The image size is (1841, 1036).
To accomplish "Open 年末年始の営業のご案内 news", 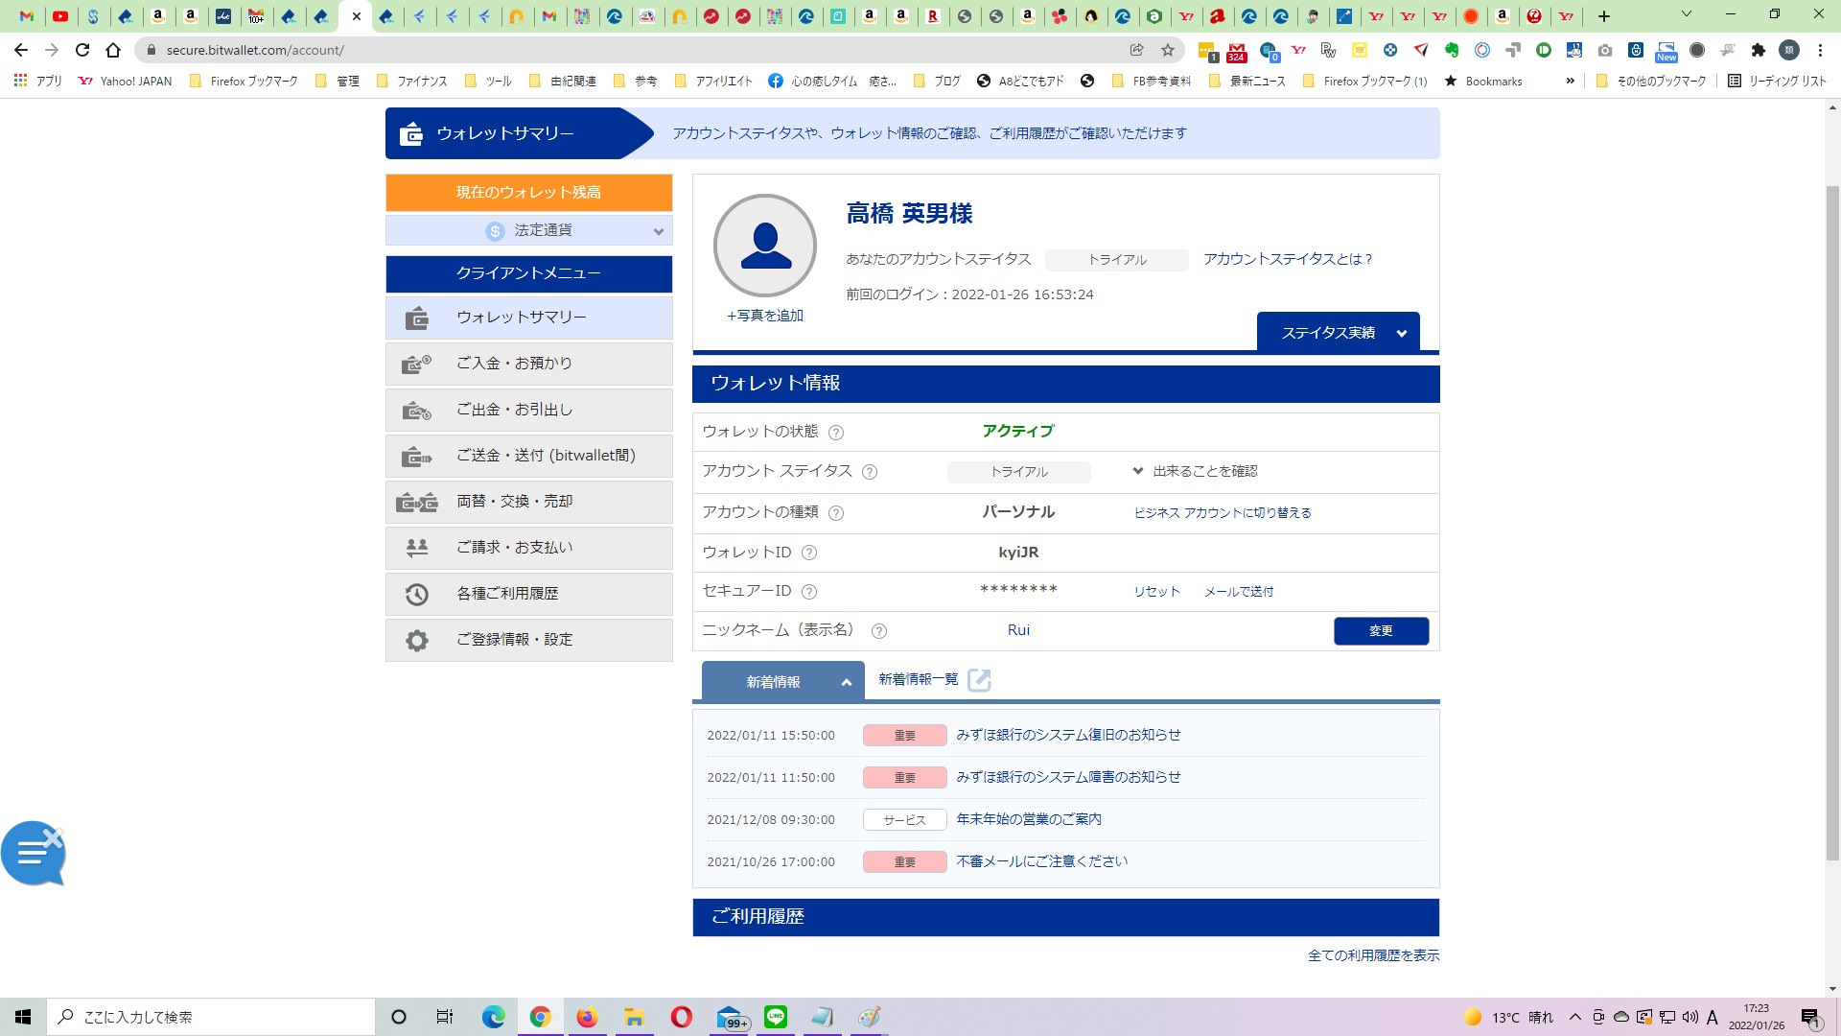I will point(1029,819).
